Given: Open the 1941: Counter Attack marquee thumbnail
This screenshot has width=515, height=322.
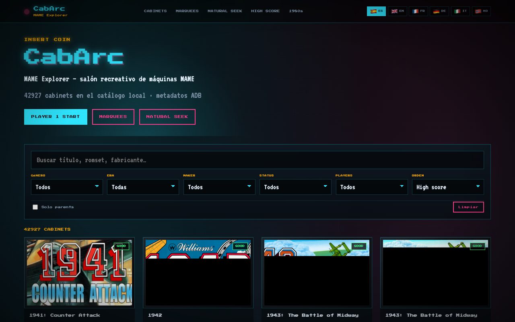Looking at the screenshot, I should coord(79,272).
